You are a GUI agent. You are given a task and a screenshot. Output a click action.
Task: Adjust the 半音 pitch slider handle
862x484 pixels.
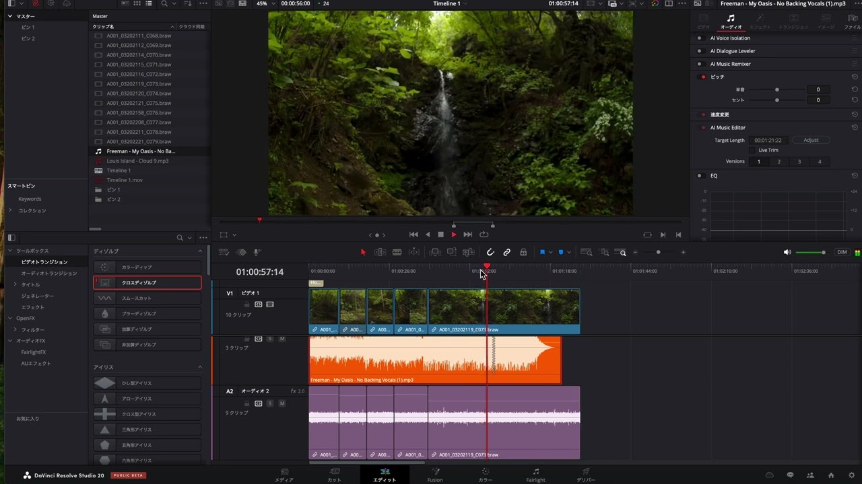(776, 89)
